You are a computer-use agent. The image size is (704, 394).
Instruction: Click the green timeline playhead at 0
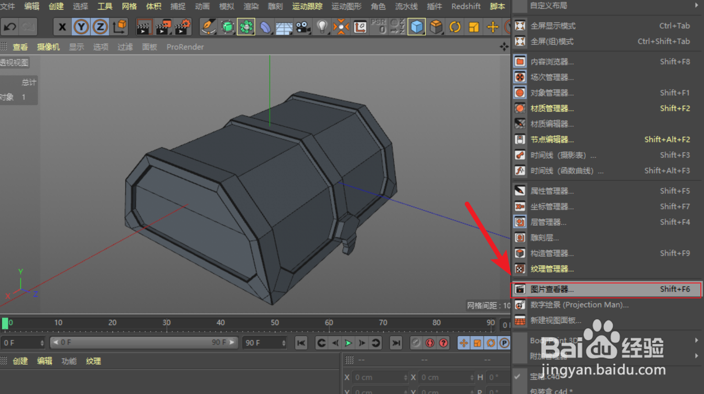tap(5, 323)
